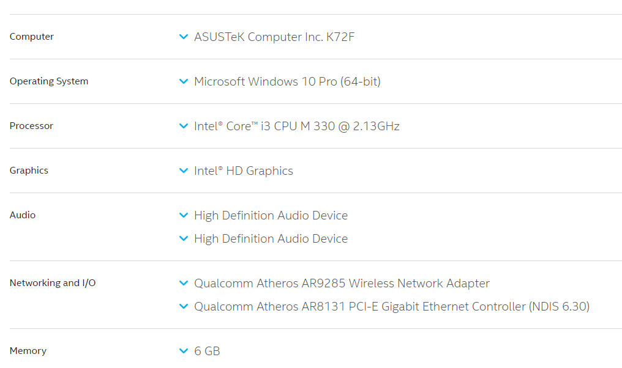Expand Microsoft Windows 10 Pro chevron arrow
Viewport: 622px width, 368px height.
pos(184,81)
